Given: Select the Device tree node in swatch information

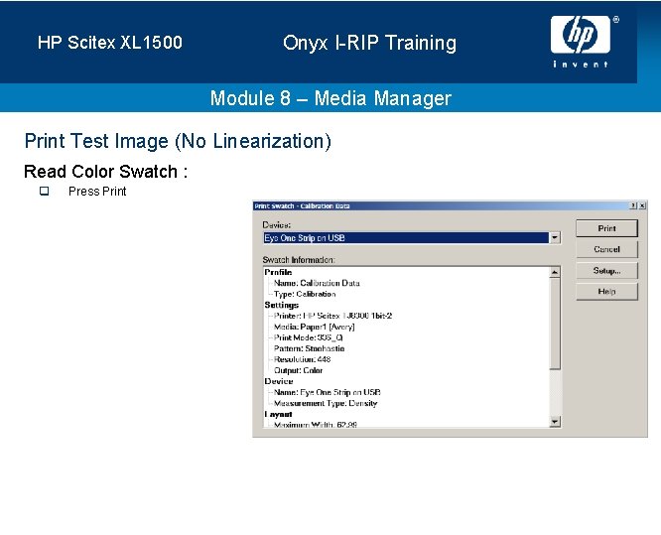Looking at the screenshot, I should (279, 381).
